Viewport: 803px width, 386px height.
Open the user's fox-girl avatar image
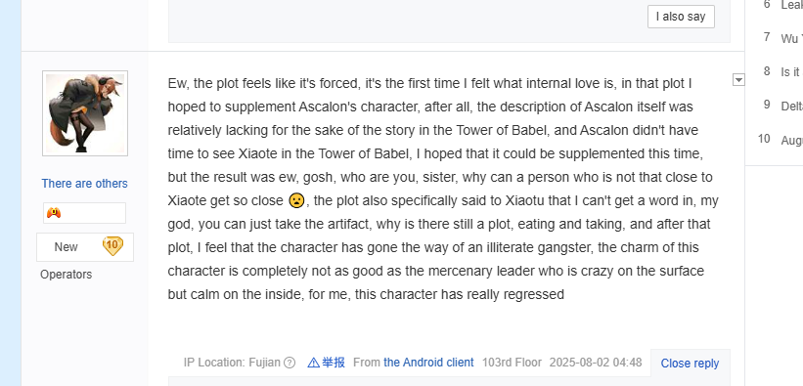click(85, 113)
